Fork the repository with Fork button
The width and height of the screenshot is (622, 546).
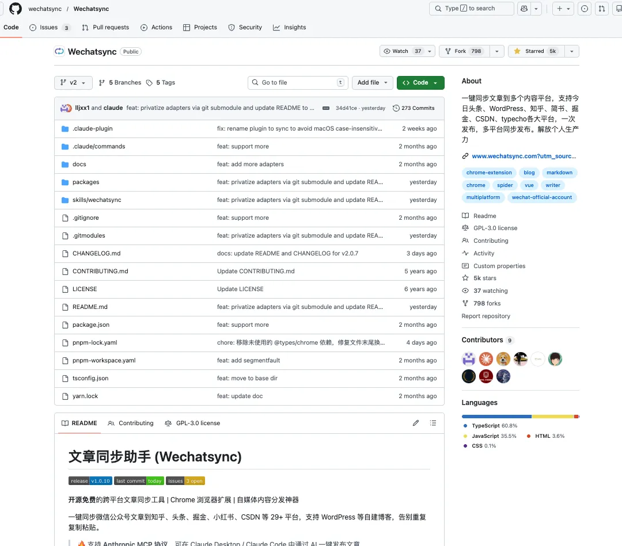pos(464,51)
